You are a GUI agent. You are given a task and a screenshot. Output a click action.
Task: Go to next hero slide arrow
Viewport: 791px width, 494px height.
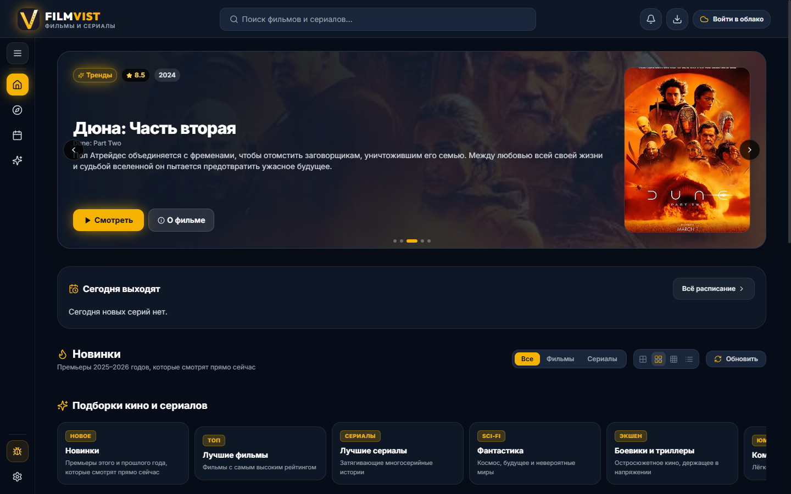point(750,150)
